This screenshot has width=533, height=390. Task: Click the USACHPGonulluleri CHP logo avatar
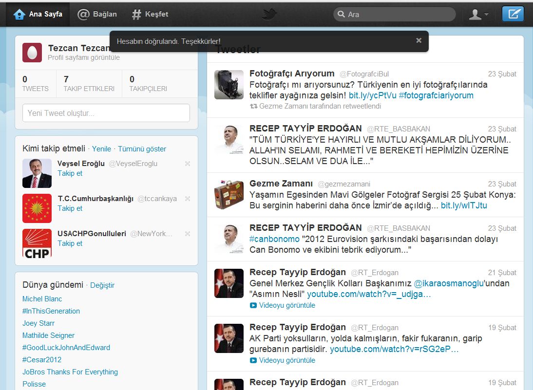37,243
